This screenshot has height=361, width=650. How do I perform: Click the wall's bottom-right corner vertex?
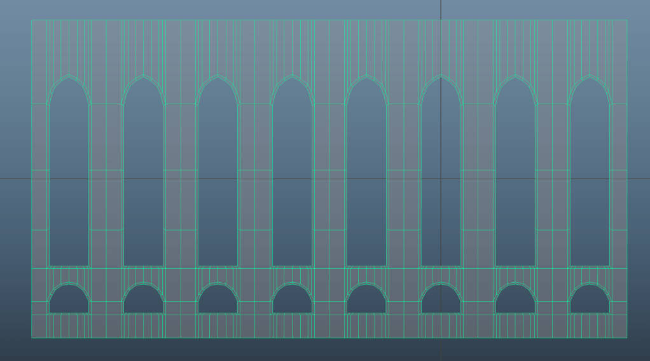tap(626, 337)
